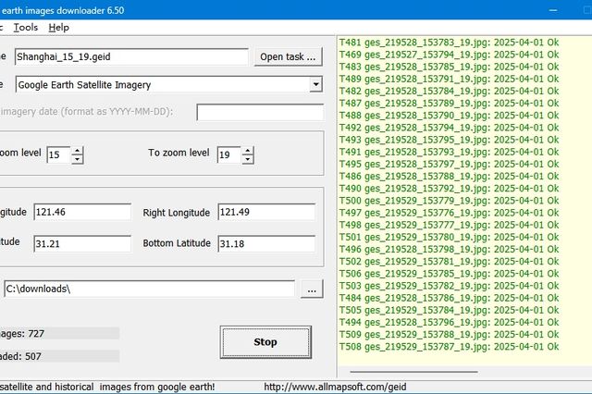Viewport: 592px width, 394px height.
Task: Select log line T488 ges_219528_153790_19.jpg
Action: 449,116
